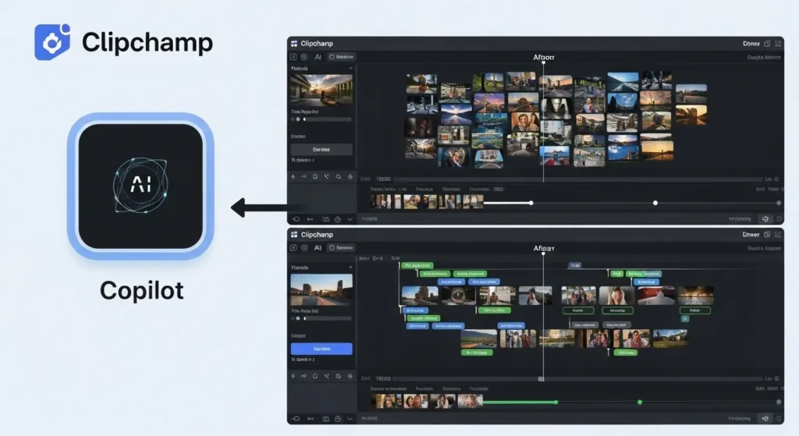This screenshot has width=799, height=436.
Task: Click the blue generate button in lower window
Action: pos(321,349)
